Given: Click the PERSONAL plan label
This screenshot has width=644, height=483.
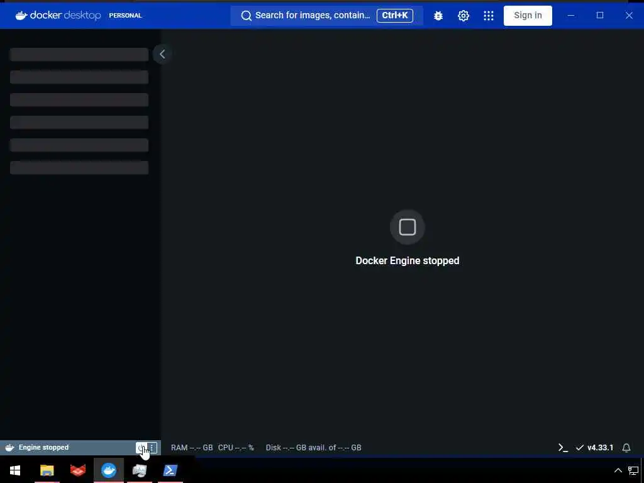Looking at the screenshot, I should pyautogui.click(x=125, y=16).
